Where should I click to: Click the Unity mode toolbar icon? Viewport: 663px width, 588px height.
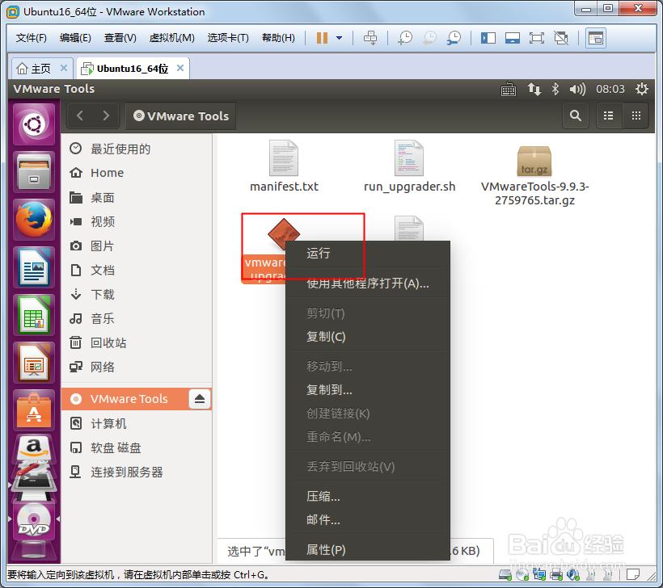pos(561,38)
